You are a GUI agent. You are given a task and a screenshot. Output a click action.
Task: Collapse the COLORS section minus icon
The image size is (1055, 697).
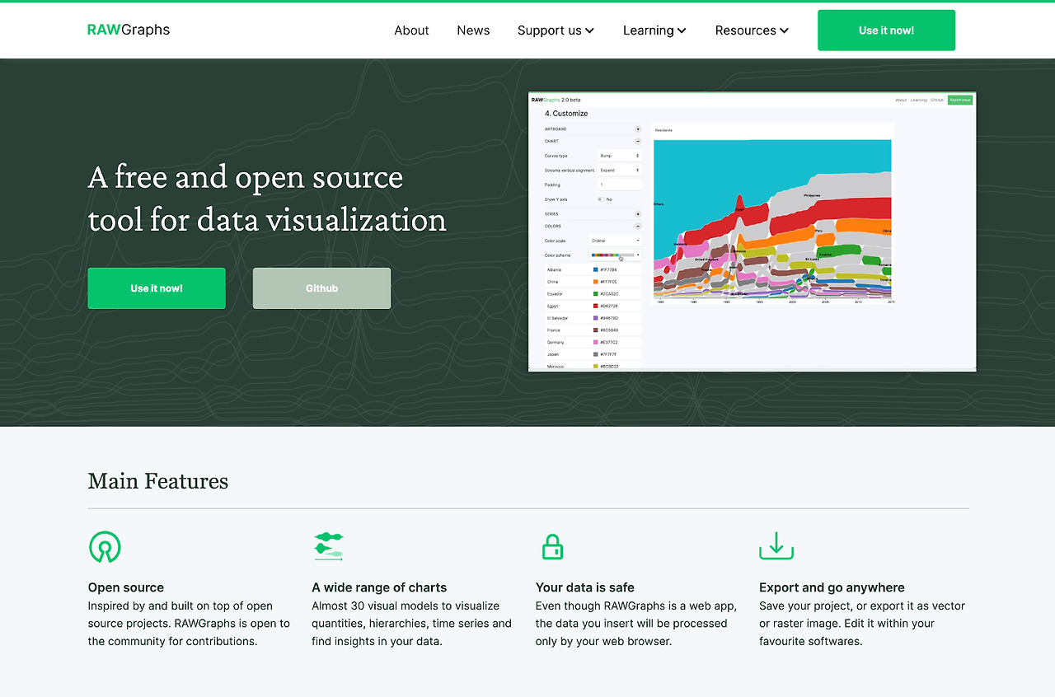pyautogui.click(x=637, y=226)
